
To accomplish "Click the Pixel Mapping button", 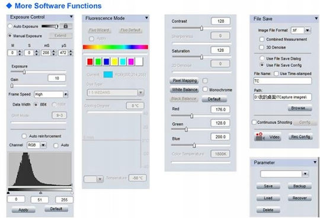I will pyautogui.click(x=184, y=81).
